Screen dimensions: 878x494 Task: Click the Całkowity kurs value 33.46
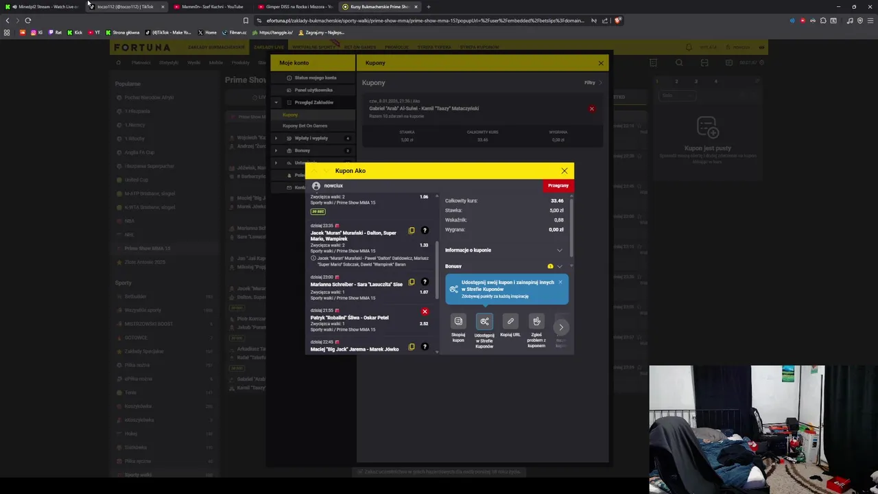557,201
